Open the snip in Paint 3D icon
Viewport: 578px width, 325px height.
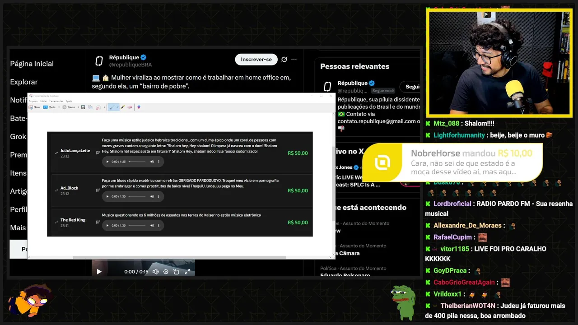(139, 107)
